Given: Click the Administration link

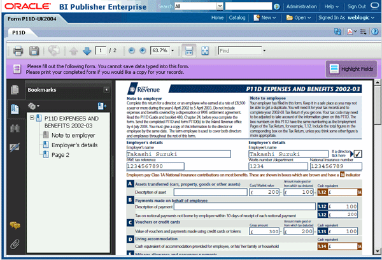Looking at the screenshot, I should [x=301, y=6].
